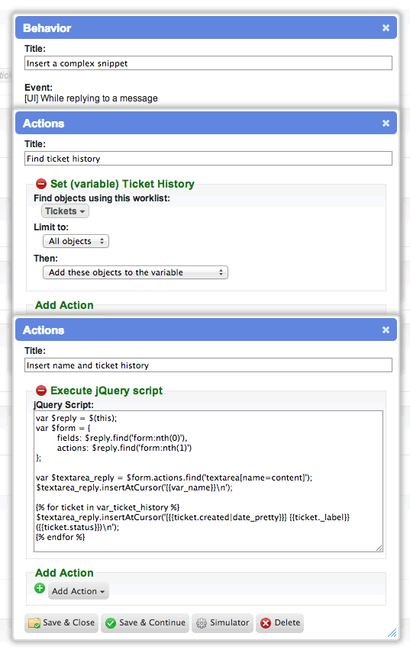Open the Add Action dropdown menu
This screenshot has height=659, width=410.
tap(78, 591)
